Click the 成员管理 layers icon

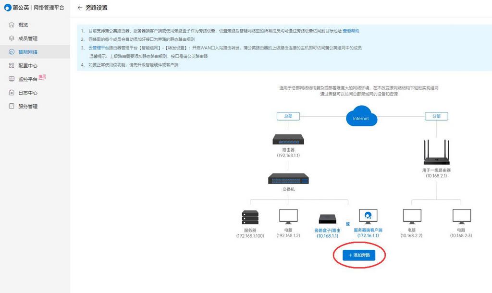pos(12,38)
